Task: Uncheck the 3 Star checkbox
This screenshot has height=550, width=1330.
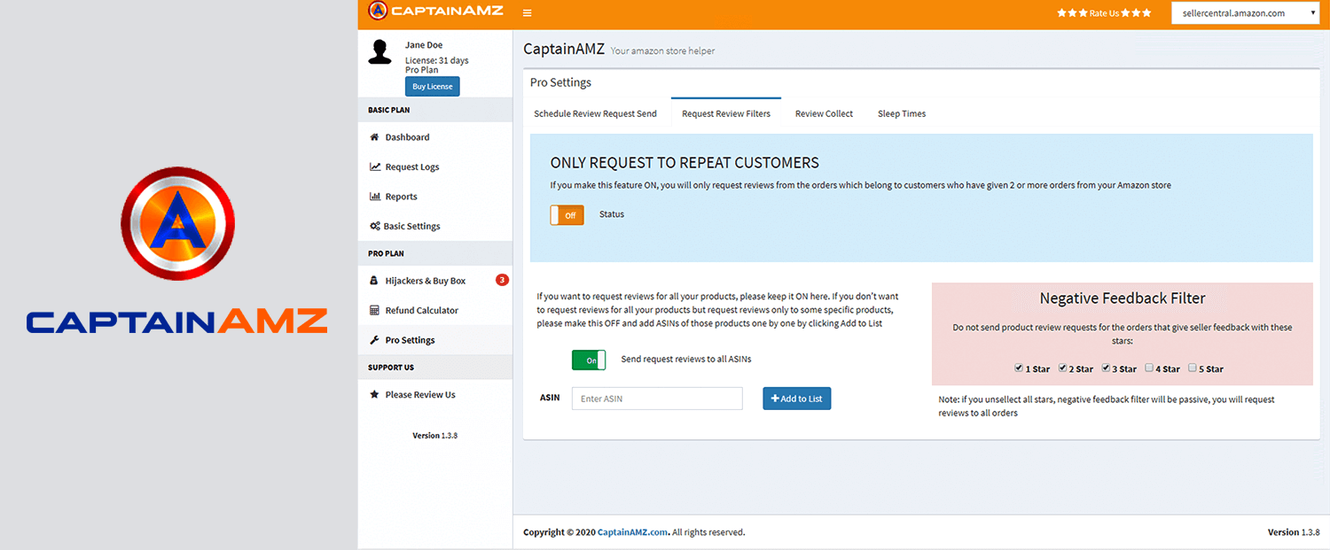Action: point(1106,368)
